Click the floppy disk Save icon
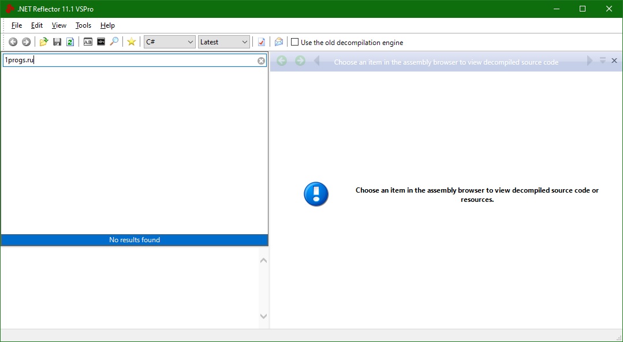The image size is (623, 342). (x=57, y=42)
